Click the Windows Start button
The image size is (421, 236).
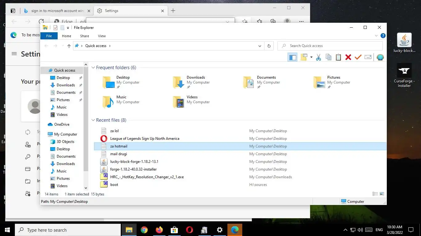click(7, 230)
